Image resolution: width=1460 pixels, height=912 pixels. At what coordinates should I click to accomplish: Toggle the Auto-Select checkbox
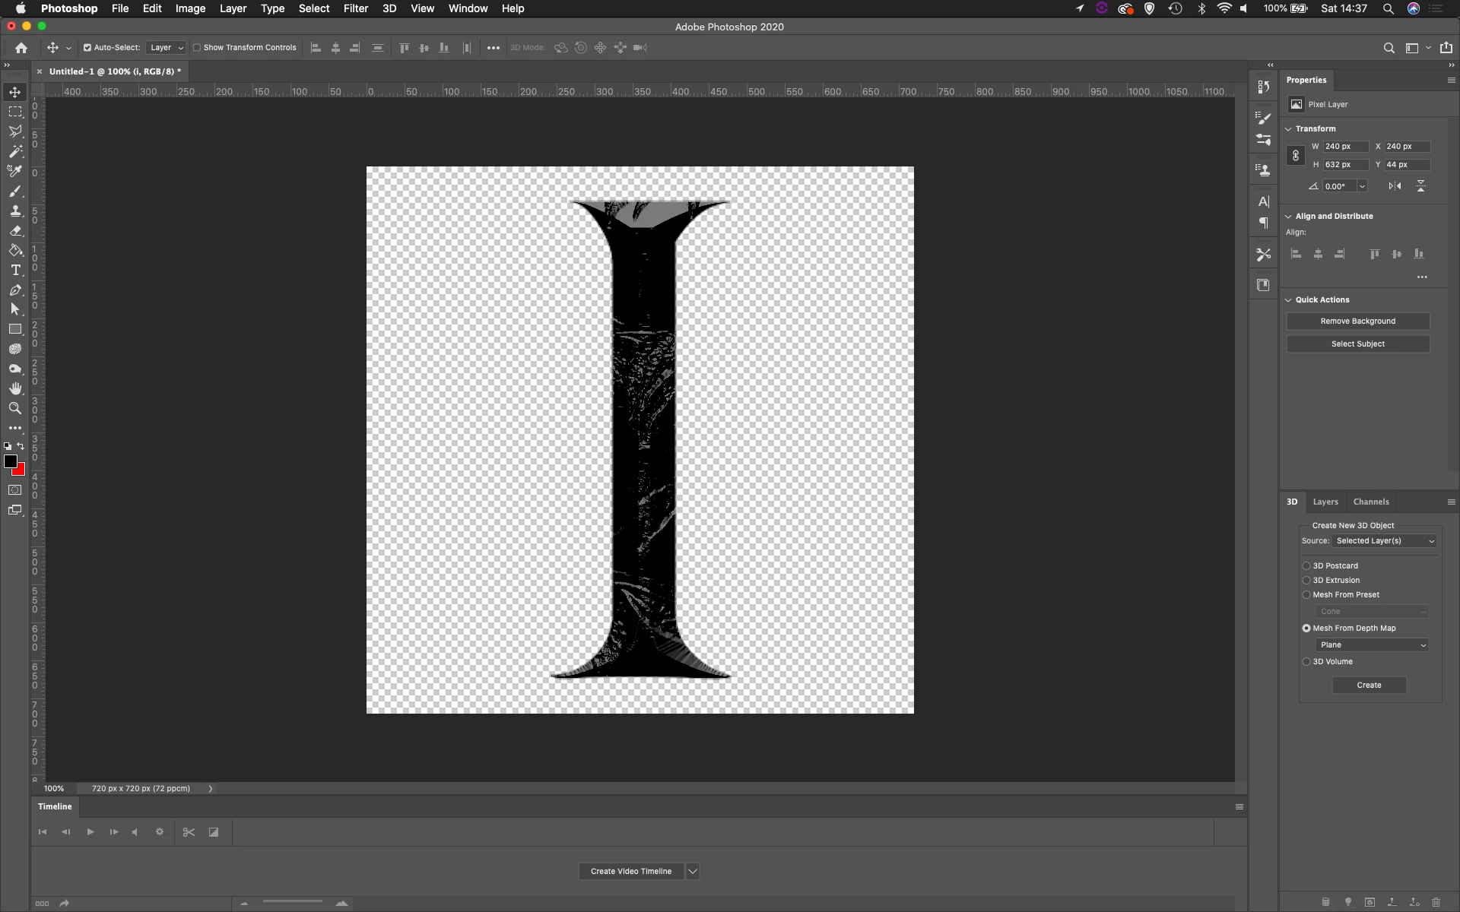click(87, 47)
